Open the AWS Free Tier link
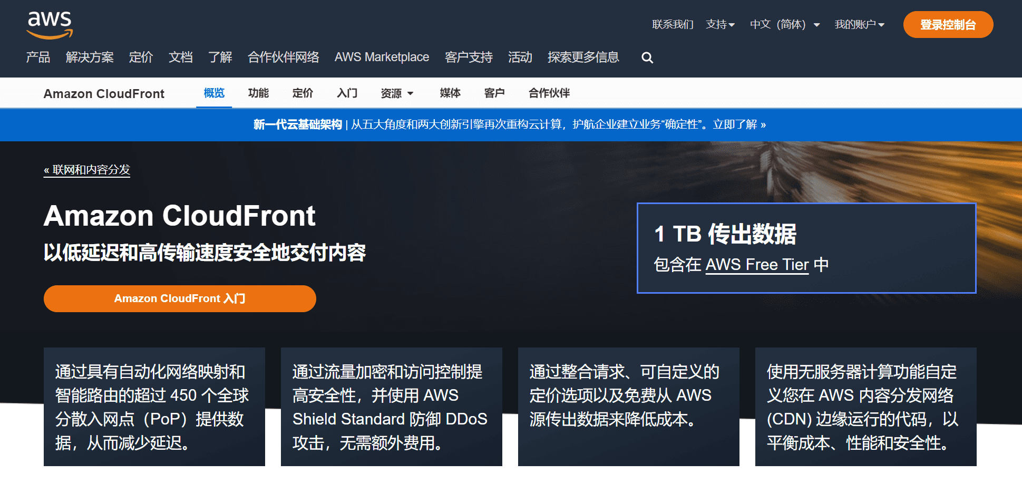The image size is (1022, 502). (x=757, y=265)
